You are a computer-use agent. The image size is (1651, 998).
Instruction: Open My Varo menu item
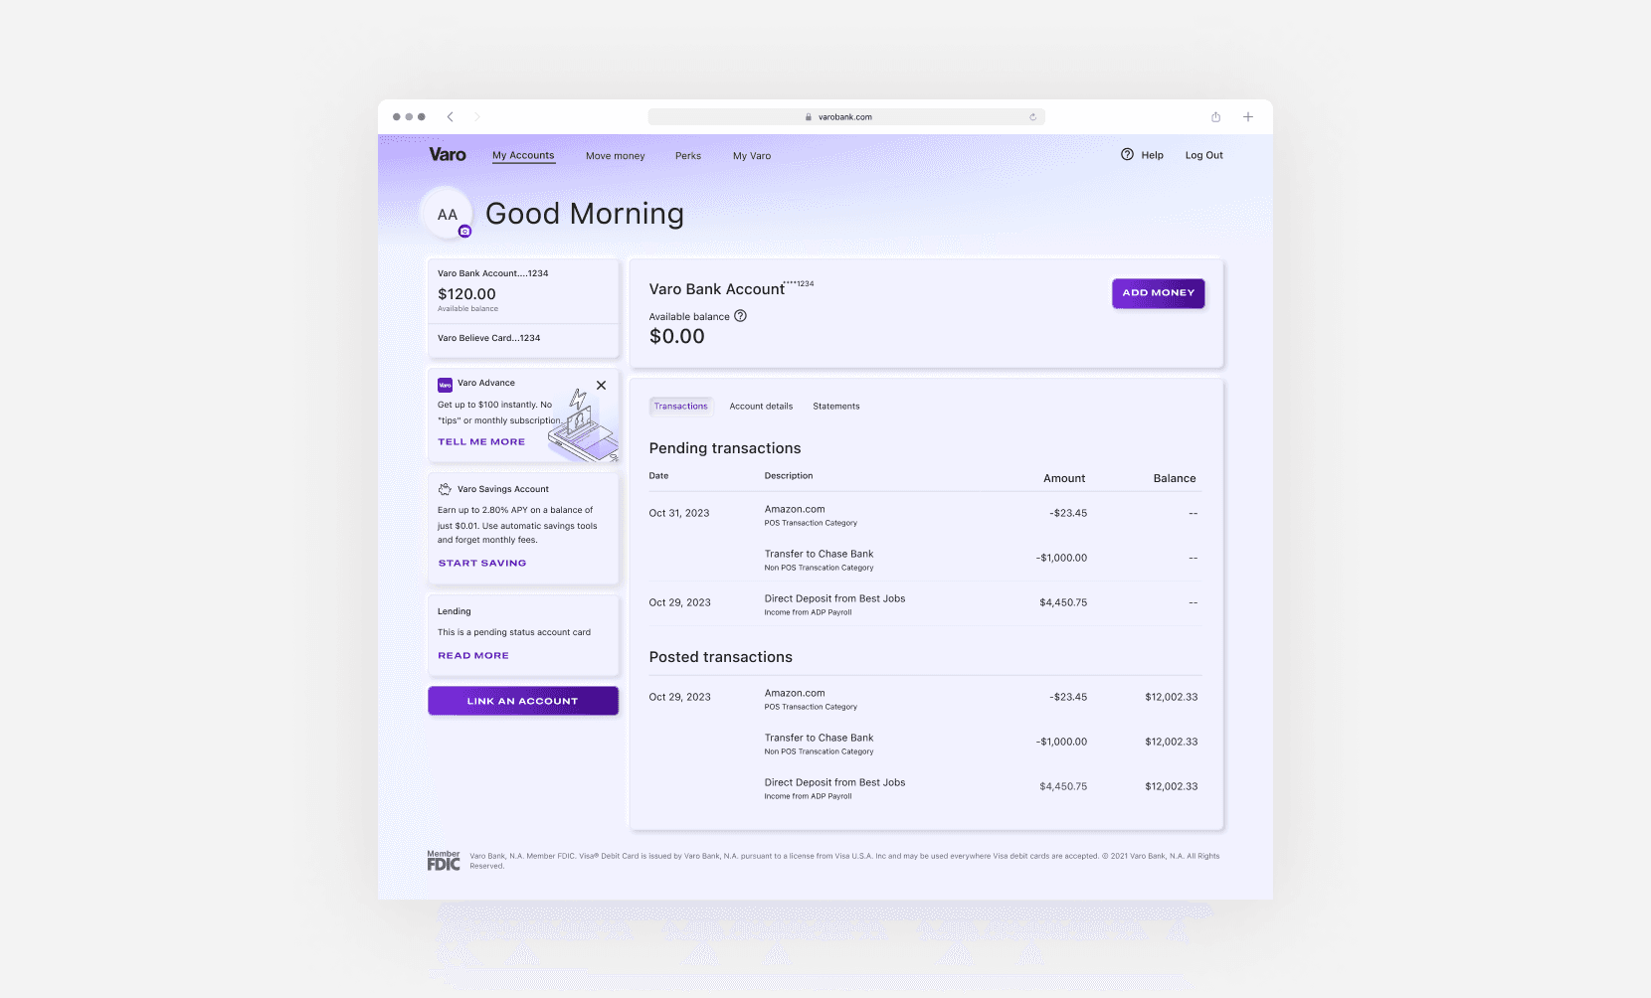coord(752,156)
